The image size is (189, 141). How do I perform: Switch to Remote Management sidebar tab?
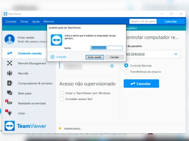pyautogui.click(x=29, y=63)
